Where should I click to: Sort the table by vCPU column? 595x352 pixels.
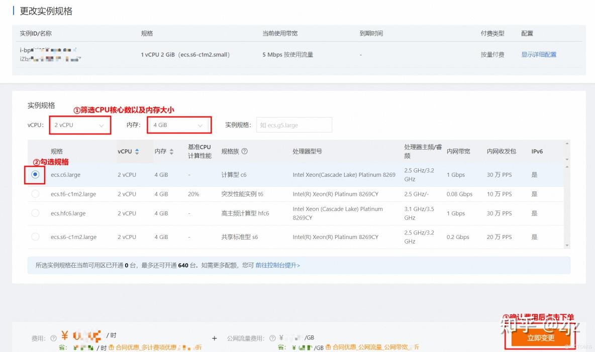[137, 151]
